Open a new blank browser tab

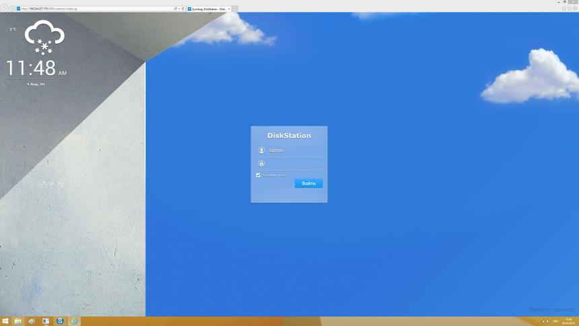pos(236,9)
